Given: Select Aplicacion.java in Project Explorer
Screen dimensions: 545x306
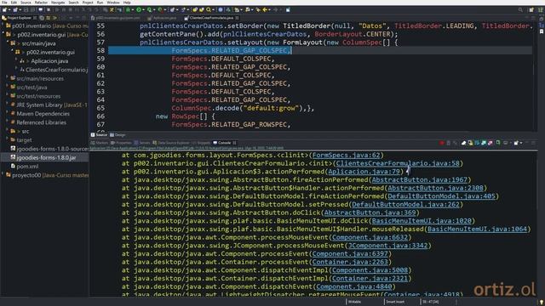Looking at the screenshot, I should [x=49, y=61].
